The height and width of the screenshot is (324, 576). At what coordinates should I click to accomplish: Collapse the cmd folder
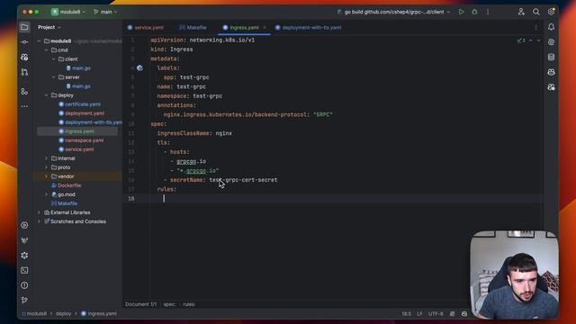pos(46,50)
